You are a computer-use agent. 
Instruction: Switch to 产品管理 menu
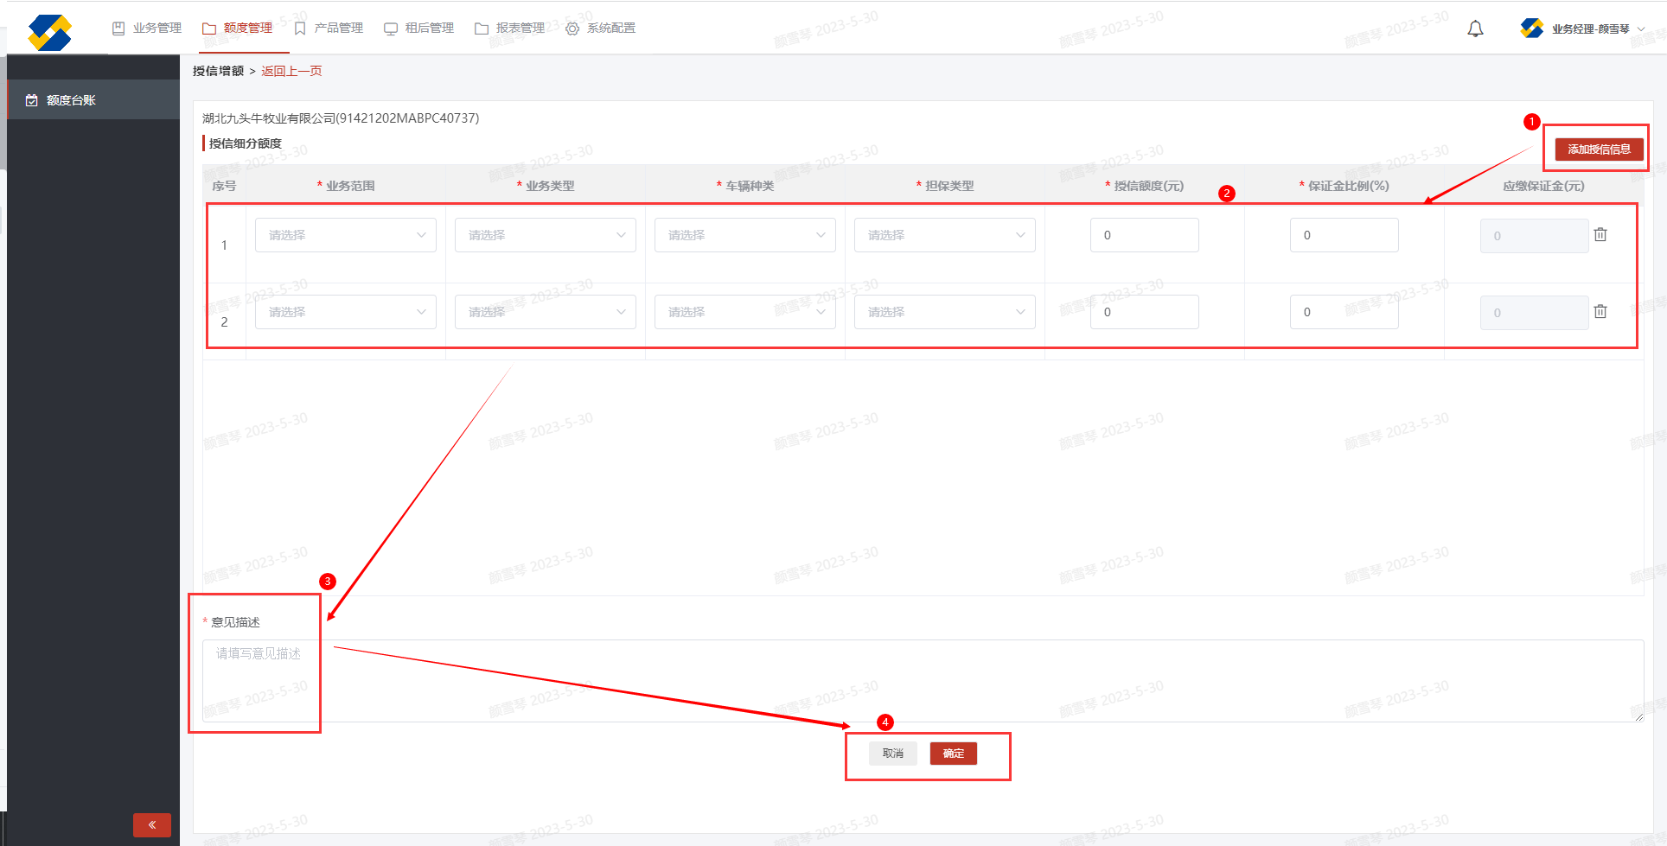pos(329,29)
